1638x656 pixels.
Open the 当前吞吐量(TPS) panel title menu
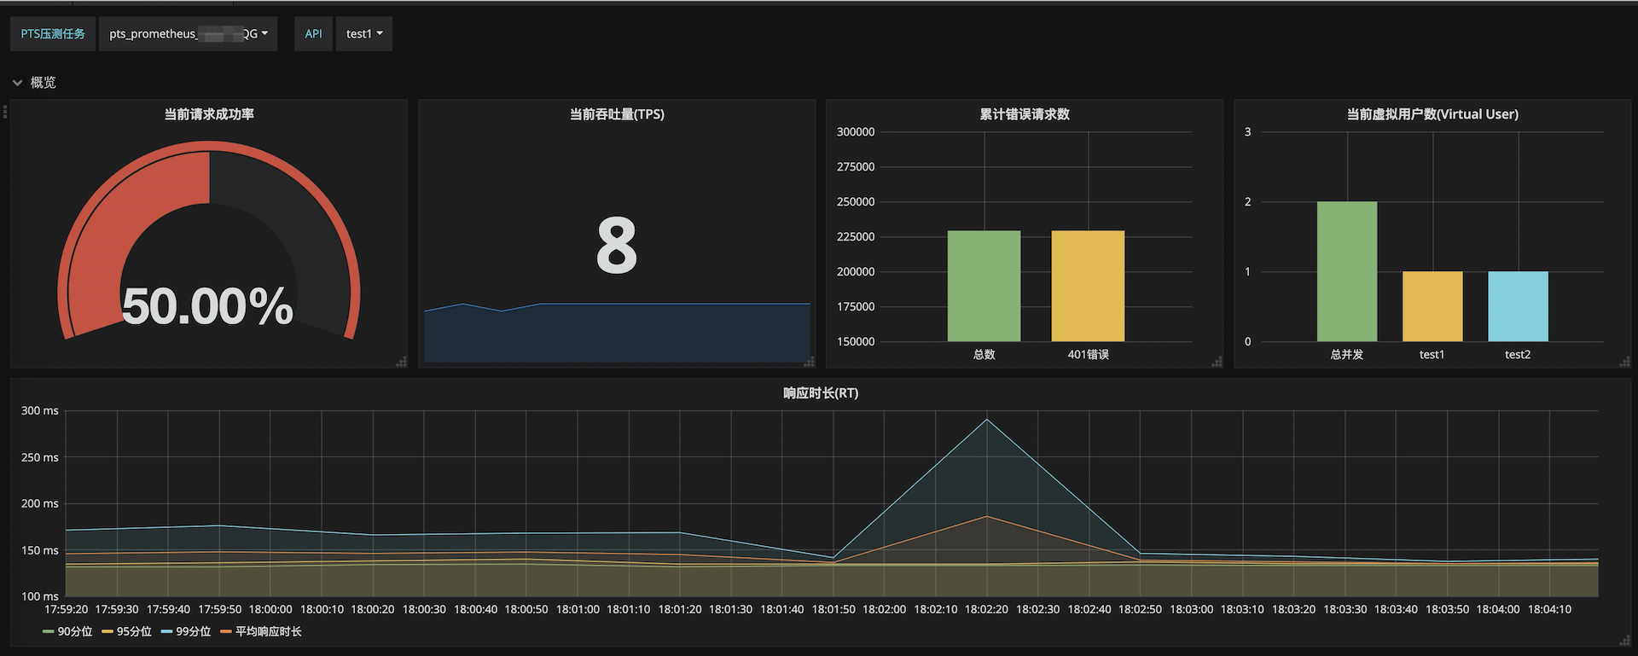pos(617,114)
